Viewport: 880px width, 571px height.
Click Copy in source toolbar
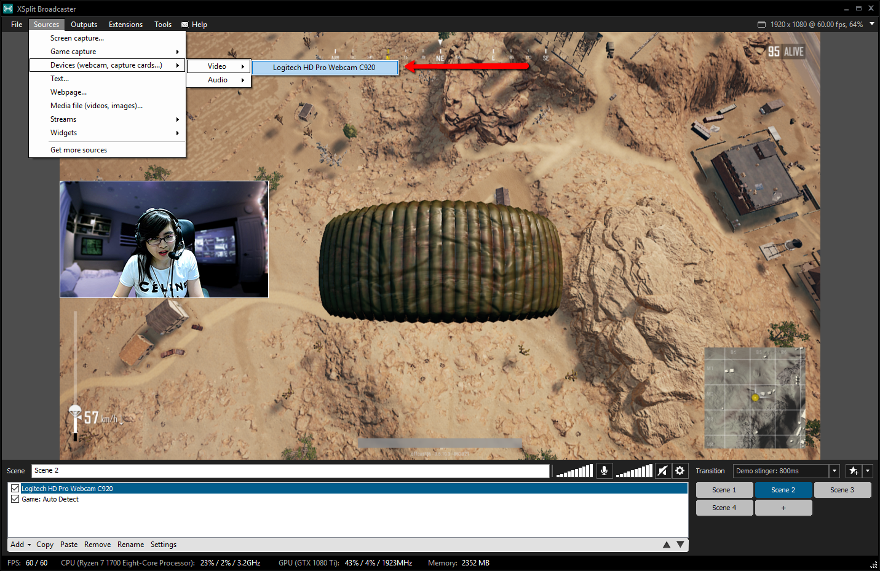[x=45, y=545]
